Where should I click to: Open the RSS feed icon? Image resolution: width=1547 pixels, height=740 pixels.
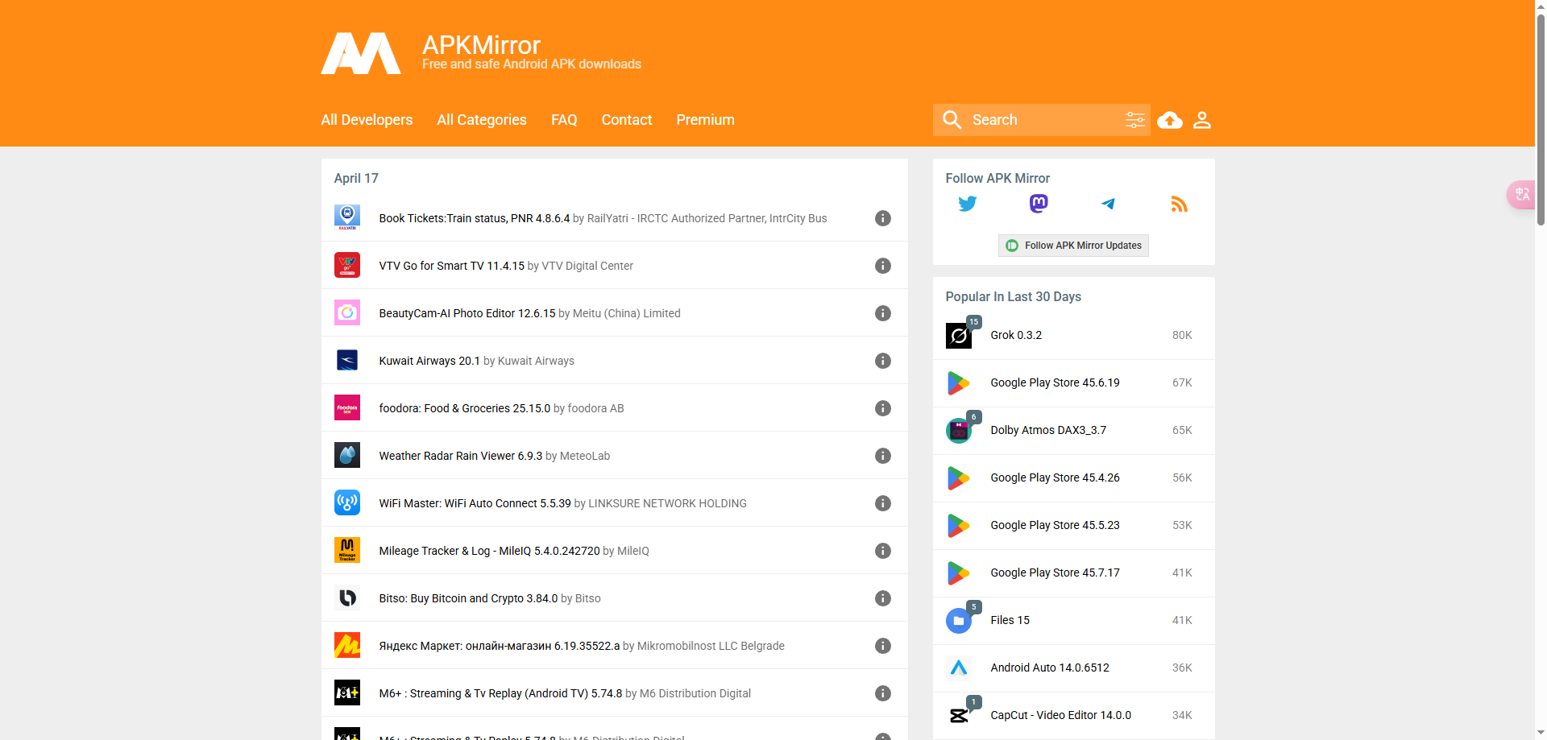(x=1179, y=204)
